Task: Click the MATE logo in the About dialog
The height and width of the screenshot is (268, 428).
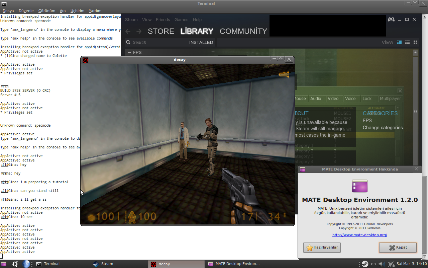Action: tap(360, 186)
